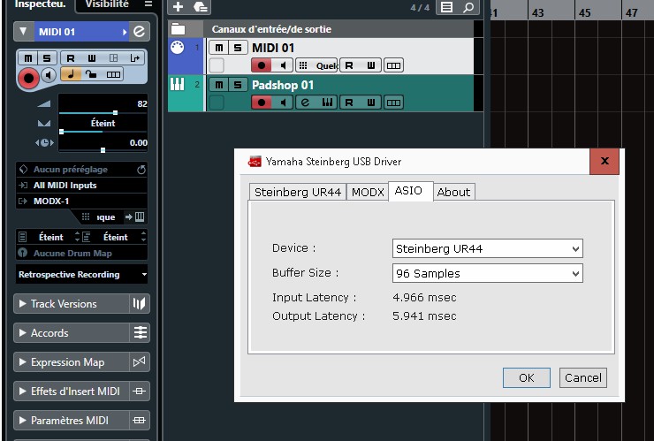The height and width of the screenshot is (441, 654).
Task: Open the edit channel settings 'e' icon for MIDI 01 in Inspector
Action: coord(140,32)
